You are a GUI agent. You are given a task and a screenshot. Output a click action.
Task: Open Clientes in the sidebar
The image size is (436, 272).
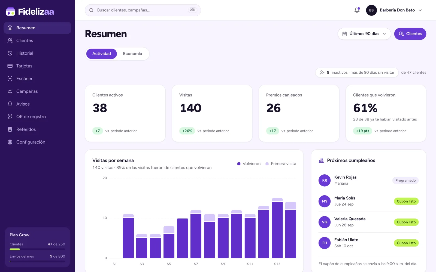click(x=37, y=41)
